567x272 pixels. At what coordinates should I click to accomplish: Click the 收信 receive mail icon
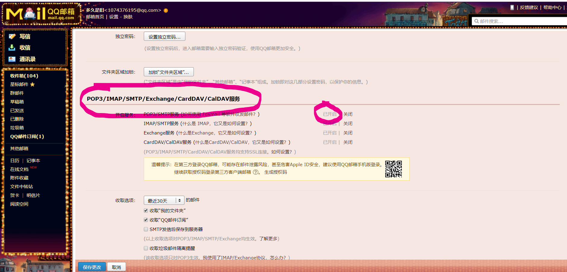click(12, 48)
